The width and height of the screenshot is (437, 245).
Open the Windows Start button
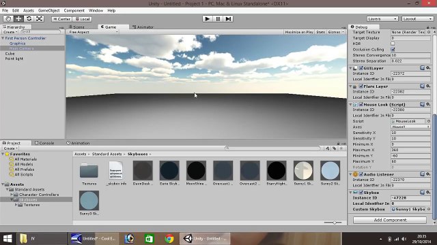[x=8, y=238]
